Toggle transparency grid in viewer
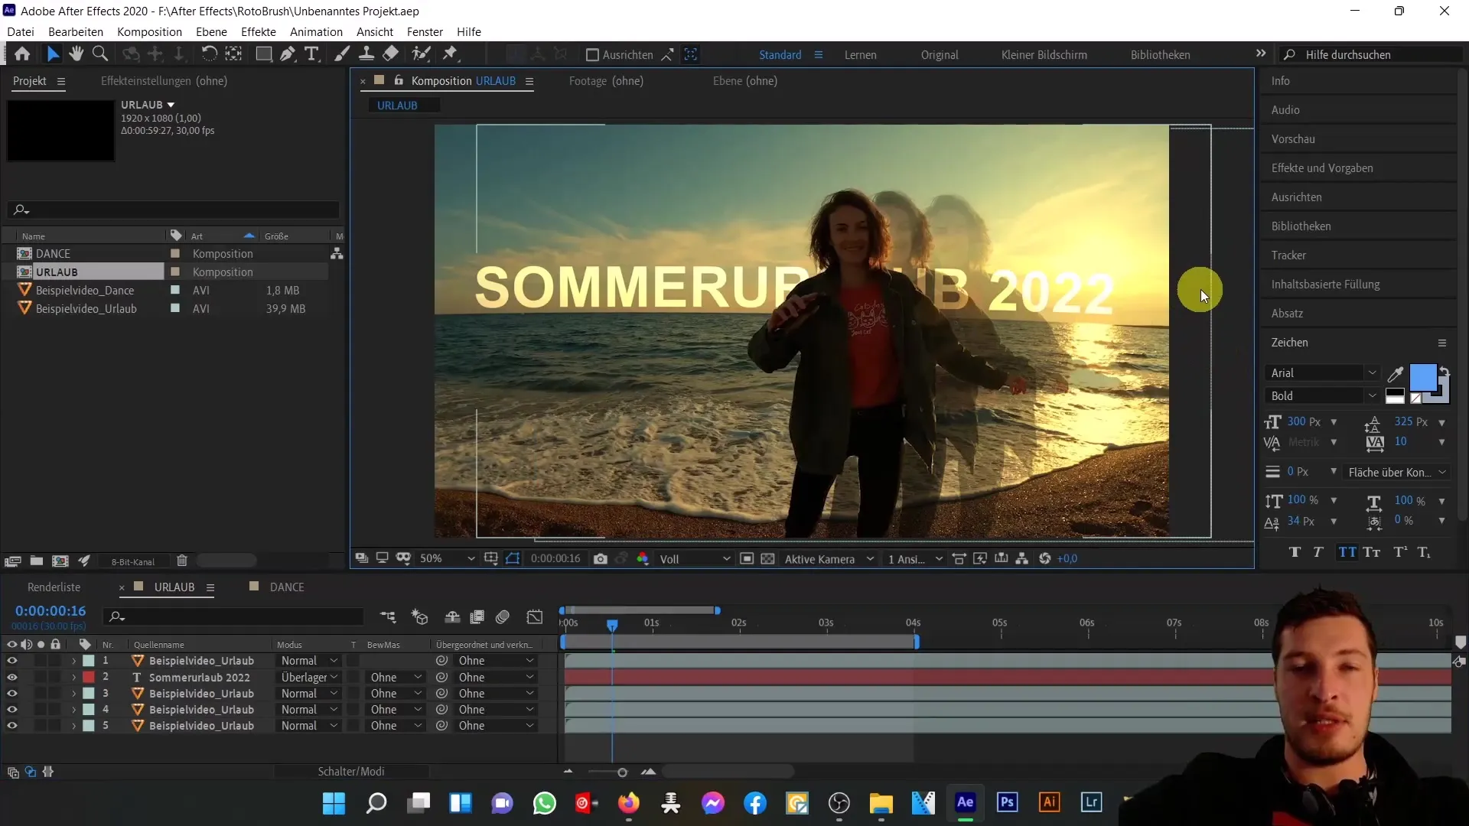1469x826 pixels. [768, 559]
